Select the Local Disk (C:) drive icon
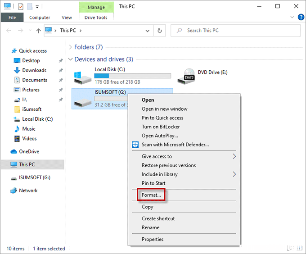306x254 pixels. point(82,77)
